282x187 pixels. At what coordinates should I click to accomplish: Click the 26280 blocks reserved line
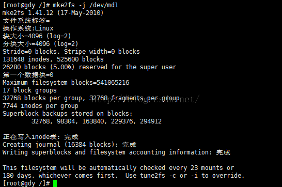click(89, 67)
